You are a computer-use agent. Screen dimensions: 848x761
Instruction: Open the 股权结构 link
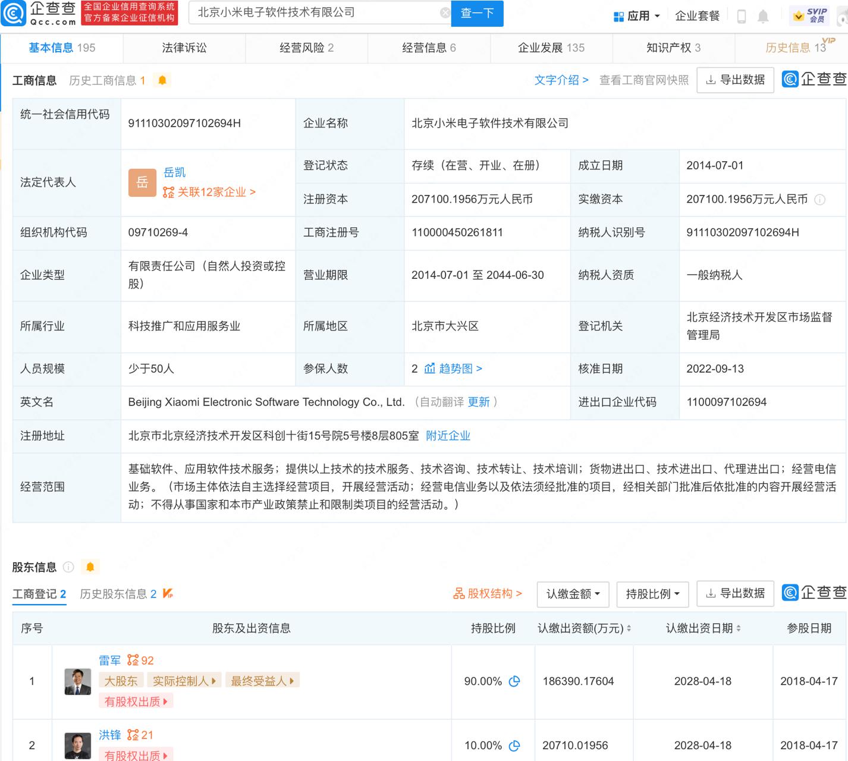tap(488, 593)
